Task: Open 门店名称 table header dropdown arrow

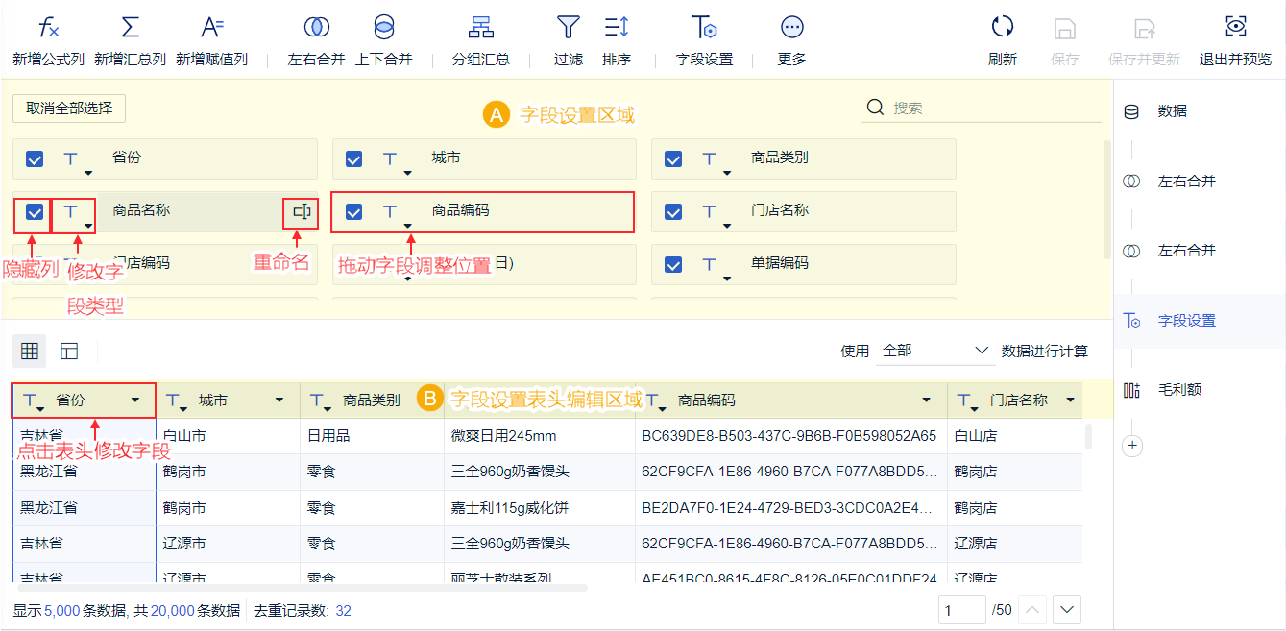Action: (x=1071, y=400)
